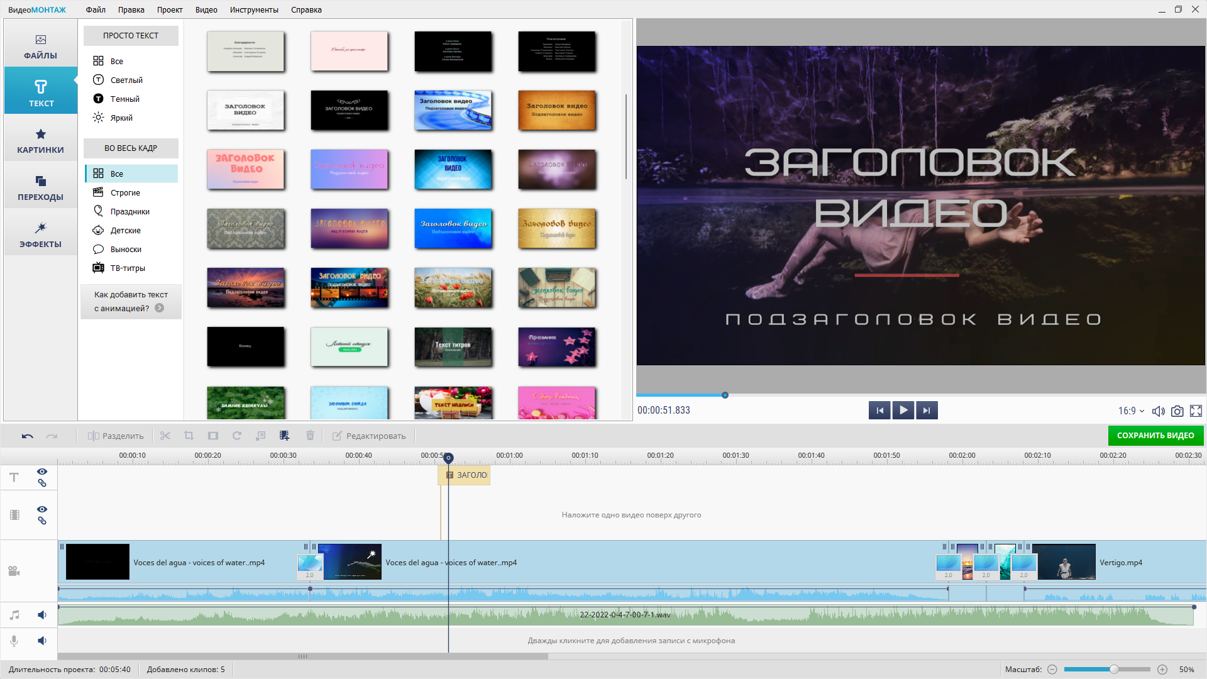This screenshot has height=679, width=1207.
Task: Toggle visibility of the overlay video track
Action: [x=42, y=509]
